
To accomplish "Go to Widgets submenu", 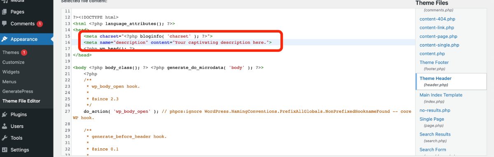I will tap(11, 72).
